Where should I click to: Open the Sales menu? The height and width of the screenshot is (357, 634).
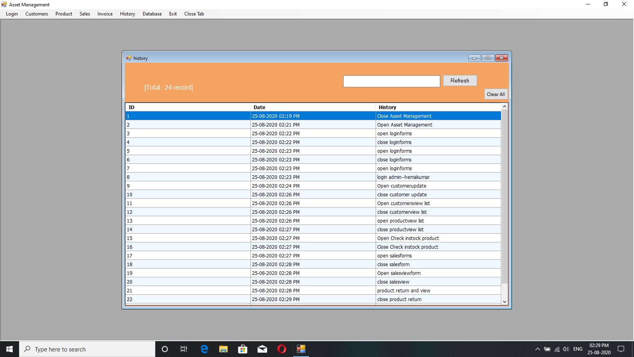[85, 14]
